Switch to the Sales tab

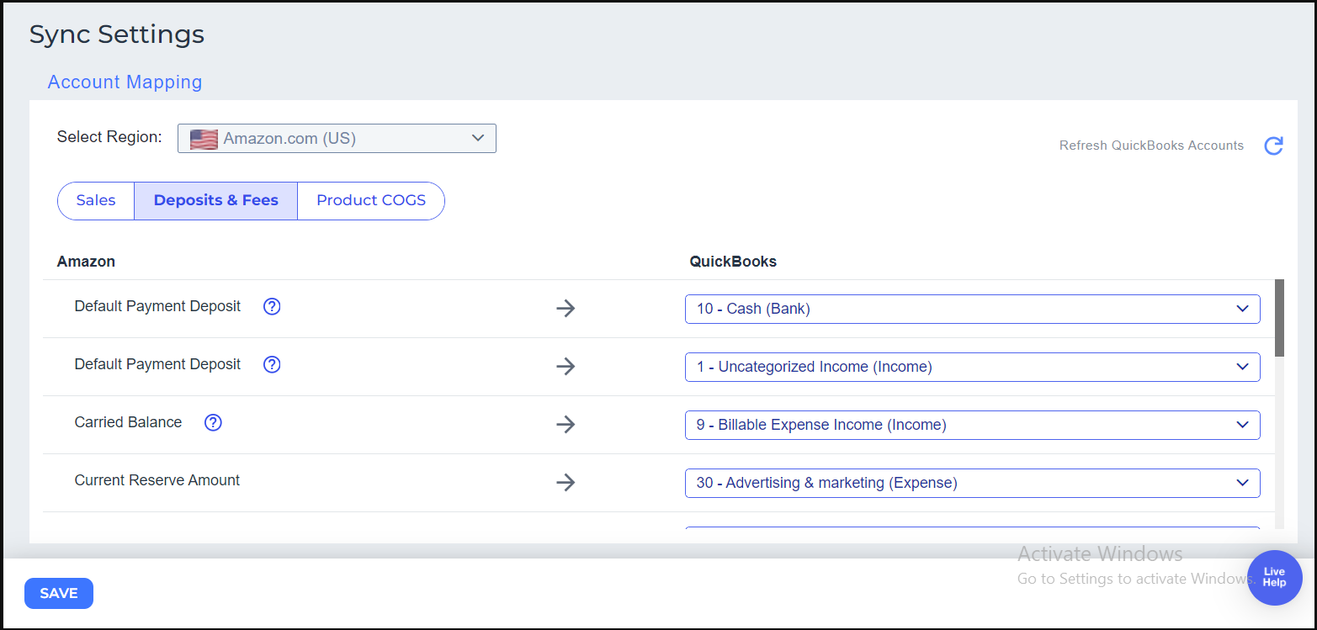[x=96, y=201]
